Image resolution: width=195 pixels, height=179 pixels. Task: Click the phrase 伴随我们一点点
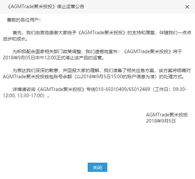tap(175, 33)
